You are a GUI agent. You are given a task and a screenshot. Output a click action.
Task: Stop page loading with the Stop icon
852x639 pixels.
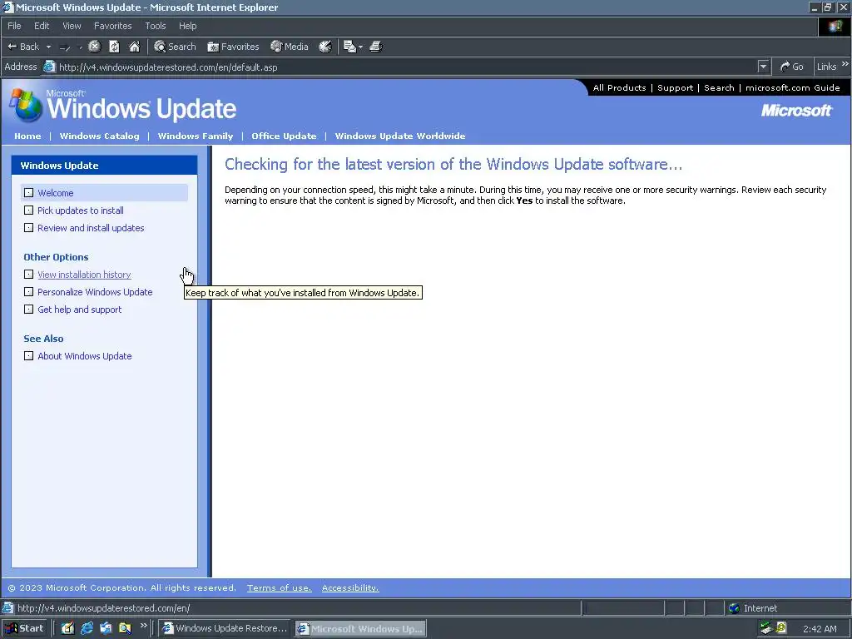[95, 47]
